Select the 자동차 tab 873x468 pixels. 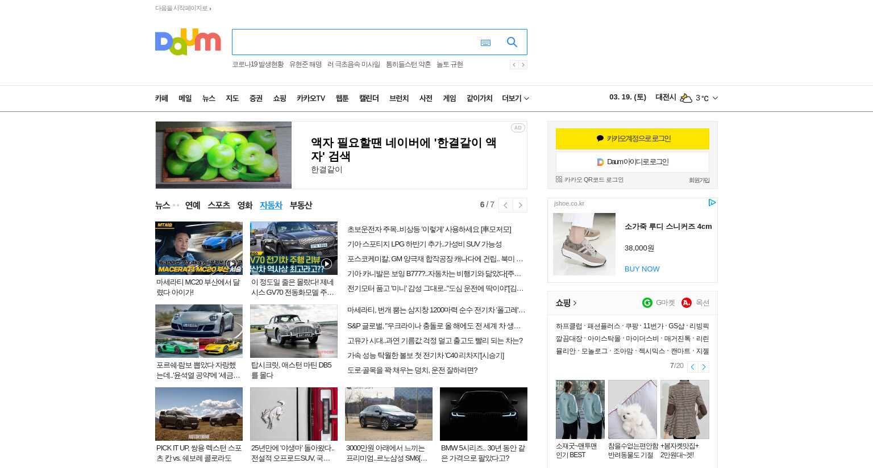pyautogui.click(x=271, y=206)
